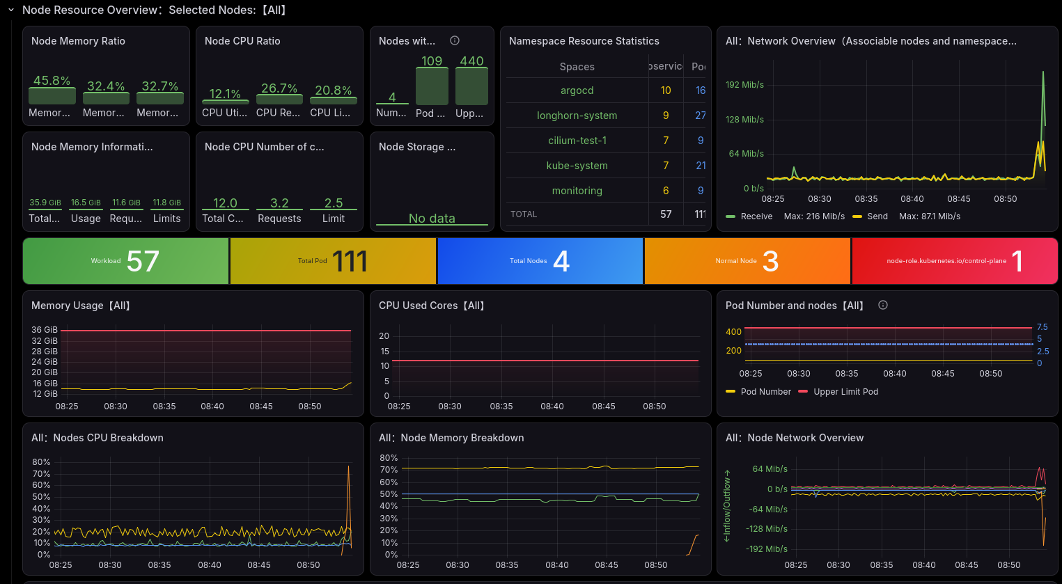This screenshot has width=1062, height=584.
Task: Open the monitoring namespace link
Action: pos(577,191)
